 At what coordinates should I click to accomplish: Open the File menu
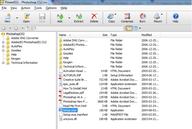coord(4,8)
